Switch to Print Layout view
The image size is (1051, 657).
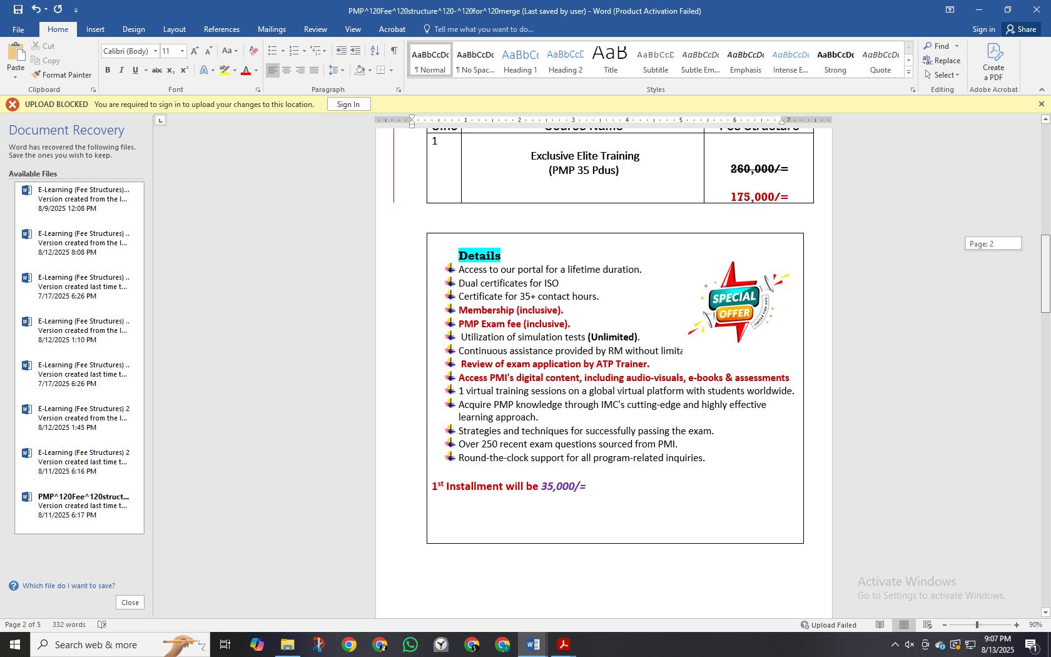(x=903, y=625)
